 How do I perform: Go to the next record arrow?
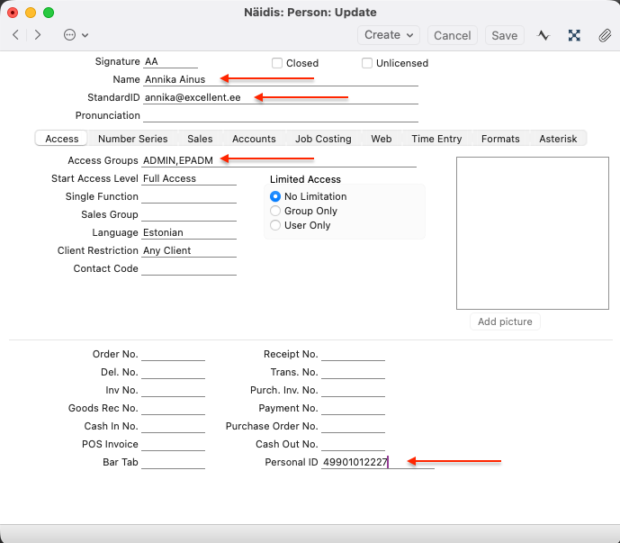coord(38,35)
